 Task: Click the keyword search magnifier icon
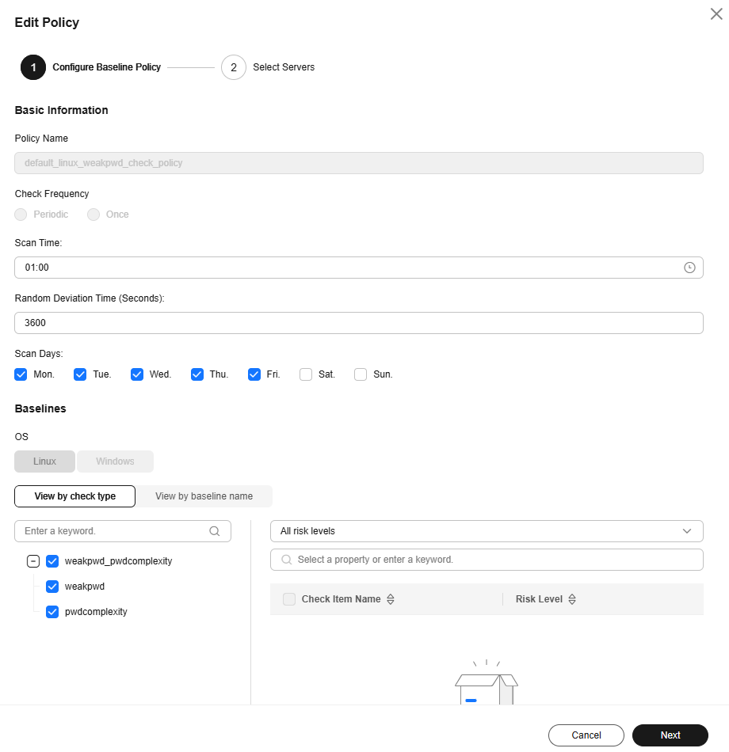[x=215, y=531]
